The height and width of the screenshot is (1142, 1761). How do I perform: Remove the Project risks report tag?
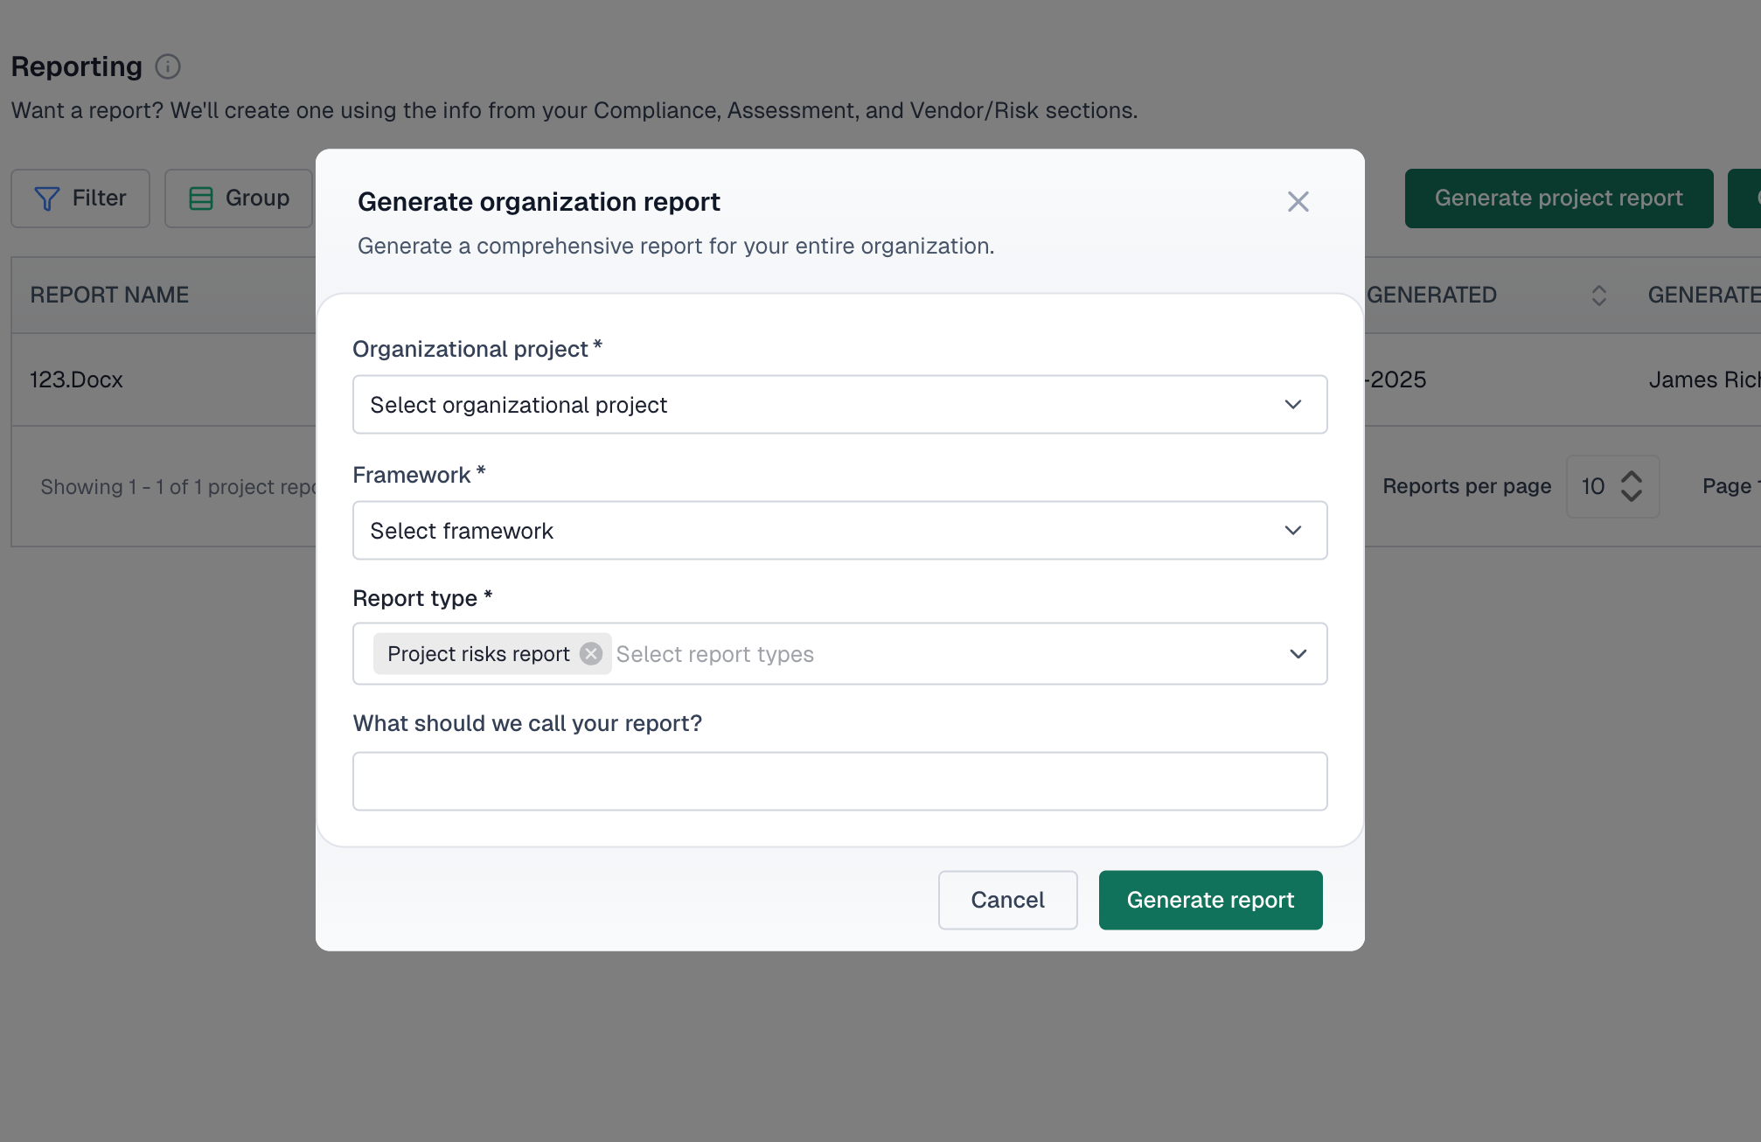tap(590, 653)
